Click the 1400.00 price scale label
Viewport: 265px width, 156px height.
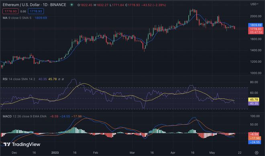point(256,50)
